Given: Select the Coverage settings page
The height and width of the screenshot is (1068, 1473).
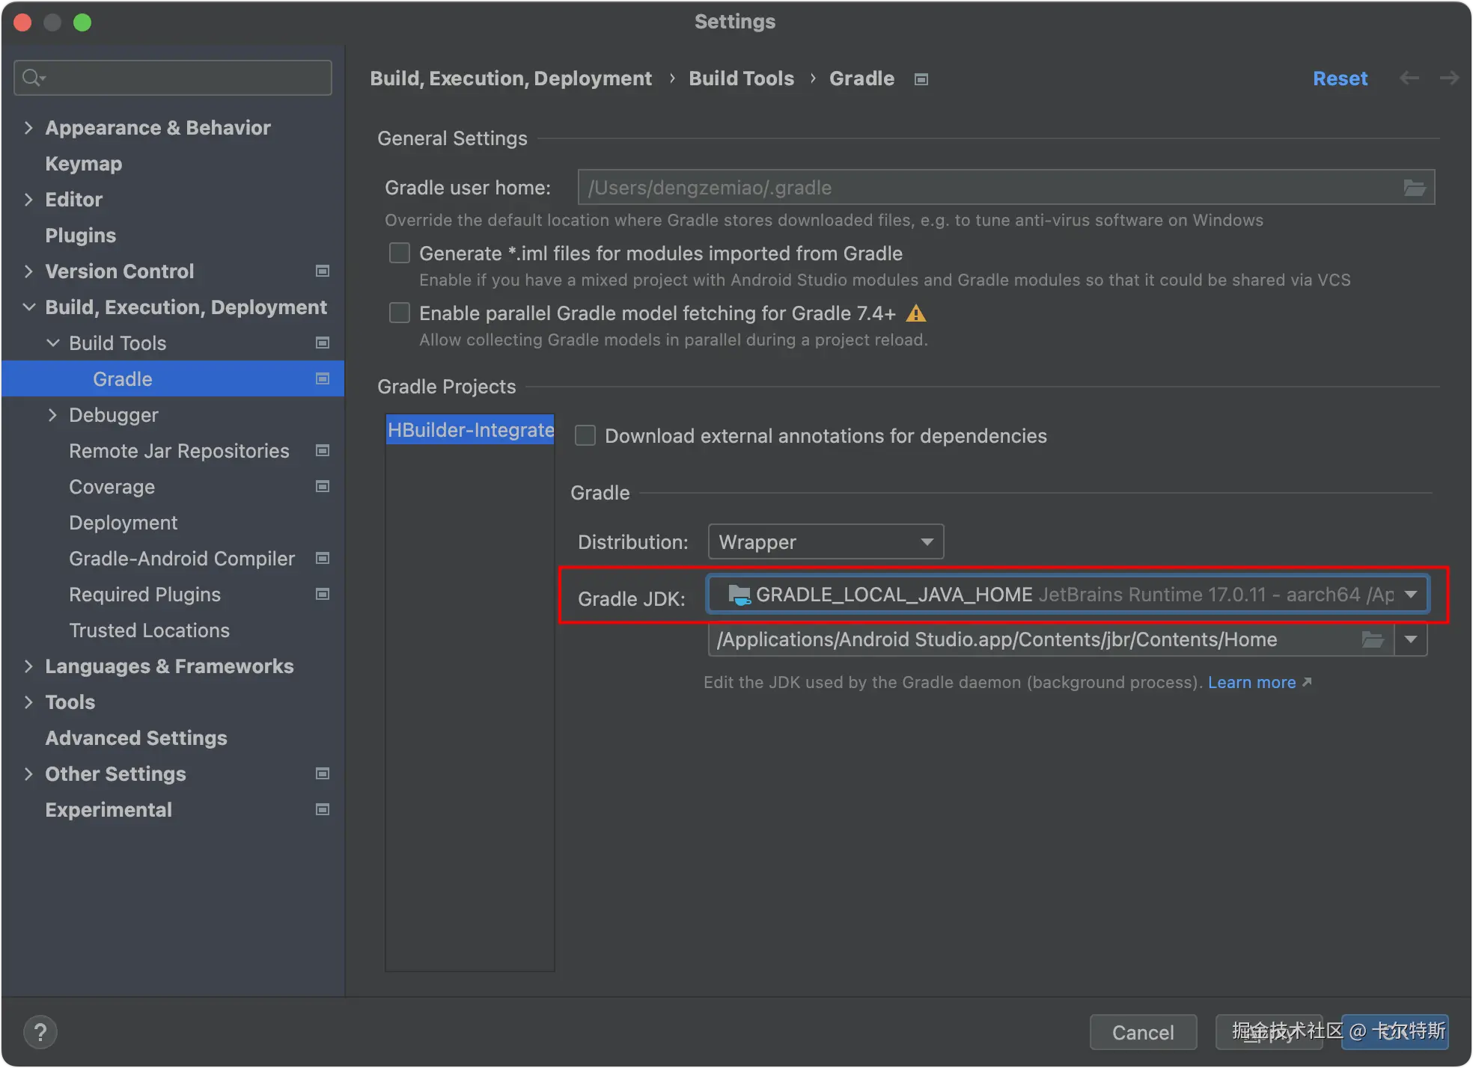Looking at the screenshot, I should tap(112, 487).
